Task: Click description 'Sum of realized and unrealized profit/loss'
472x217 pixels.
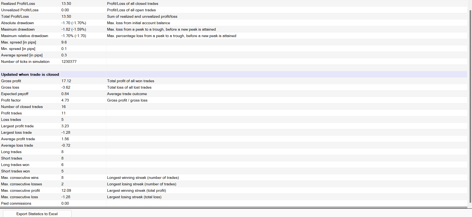Action: tap(142, 16)
